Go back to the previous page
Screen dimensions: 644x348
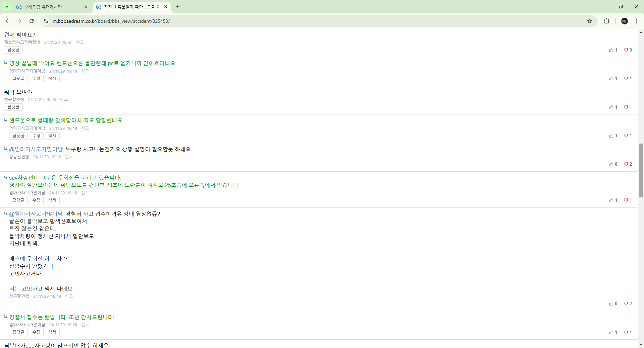pos(7,21)
